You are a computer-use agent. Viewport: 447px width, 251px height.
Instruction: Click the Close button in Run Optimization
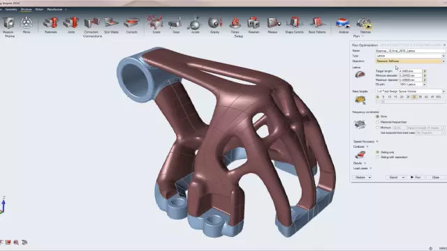click(x=435, y=177)
